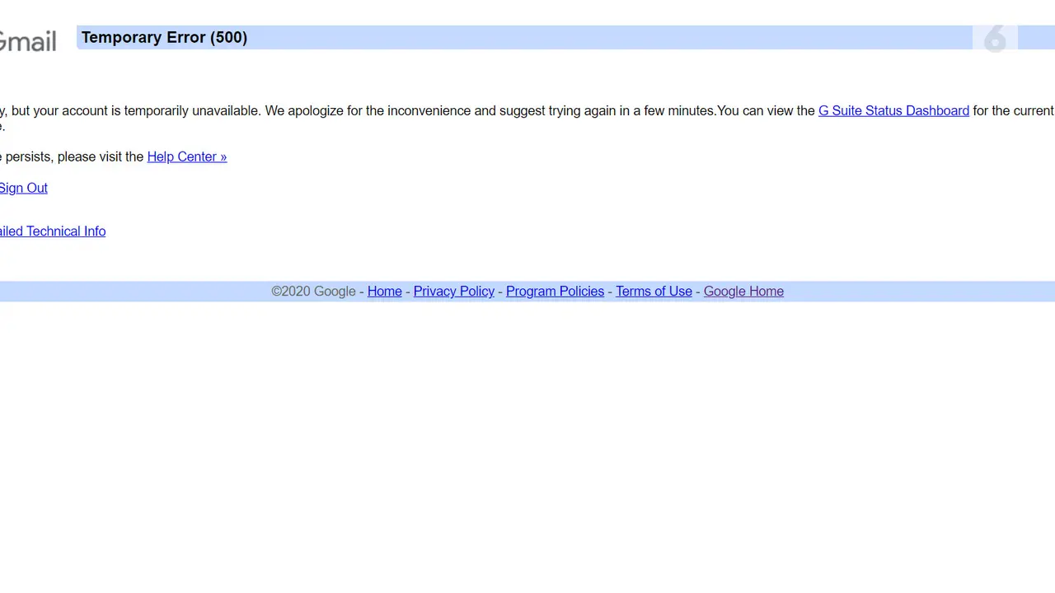
Task: Show Detailed Technical Info
Action: click(x=53, y=231)
